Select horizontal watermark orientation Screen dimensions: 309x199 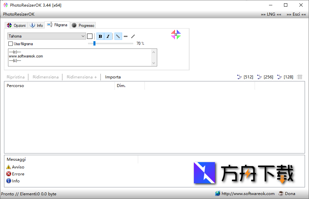coord(125,36)
